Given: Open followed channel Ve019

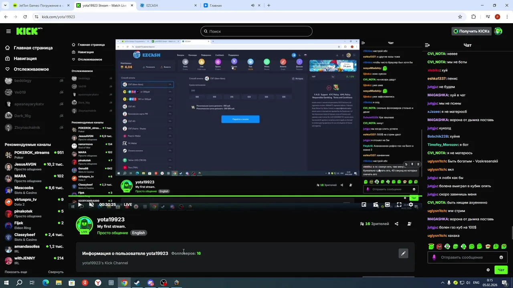Looking at the screenshot, I should pos(34,92).
